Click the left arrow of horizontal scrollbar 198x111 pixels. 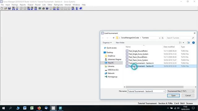click(x=124, y=87)
